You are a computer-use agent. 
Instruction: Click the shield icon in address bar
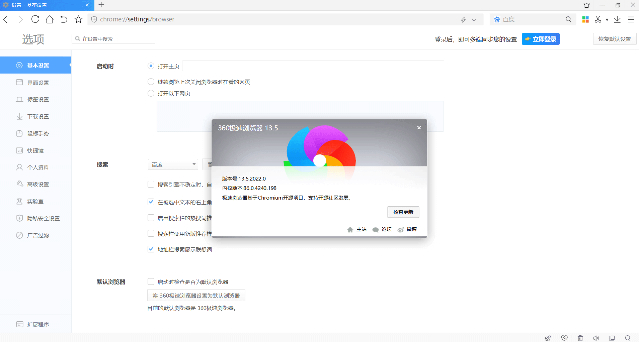[94, 19]
